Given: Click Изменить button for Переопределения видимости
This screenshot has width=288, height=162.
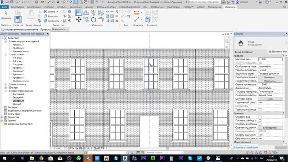Looking at the screenshot, I should point(270,77).
